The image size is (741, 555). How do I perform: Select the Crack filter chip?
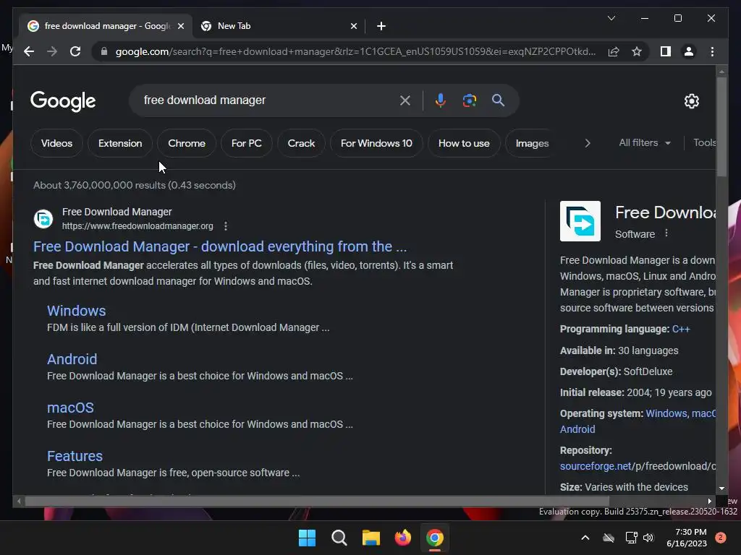click(x=301, y=143)
